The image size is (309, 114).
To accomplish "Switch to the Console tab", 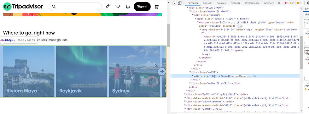I will (x=207, y=3).
